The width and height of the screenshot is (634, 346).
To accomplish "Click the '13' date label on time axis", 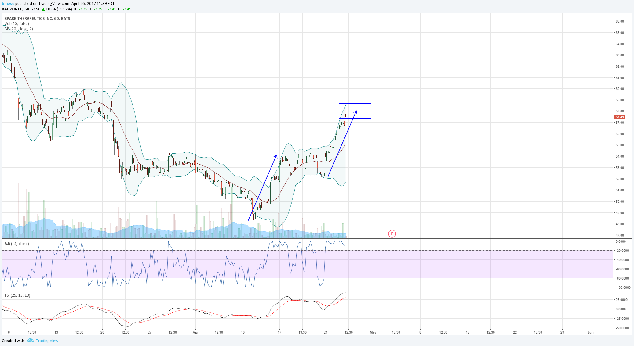I will pyautogui.click(x=56, y=332).
